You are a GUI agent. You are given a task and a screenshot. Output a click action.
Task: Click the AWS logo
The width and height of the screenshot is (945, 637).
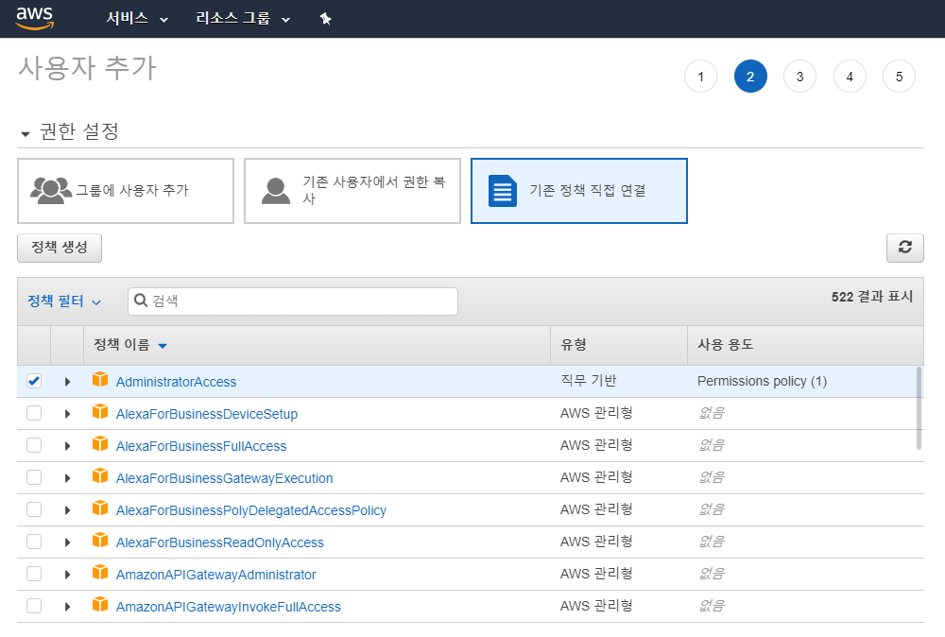coord(35,18)
